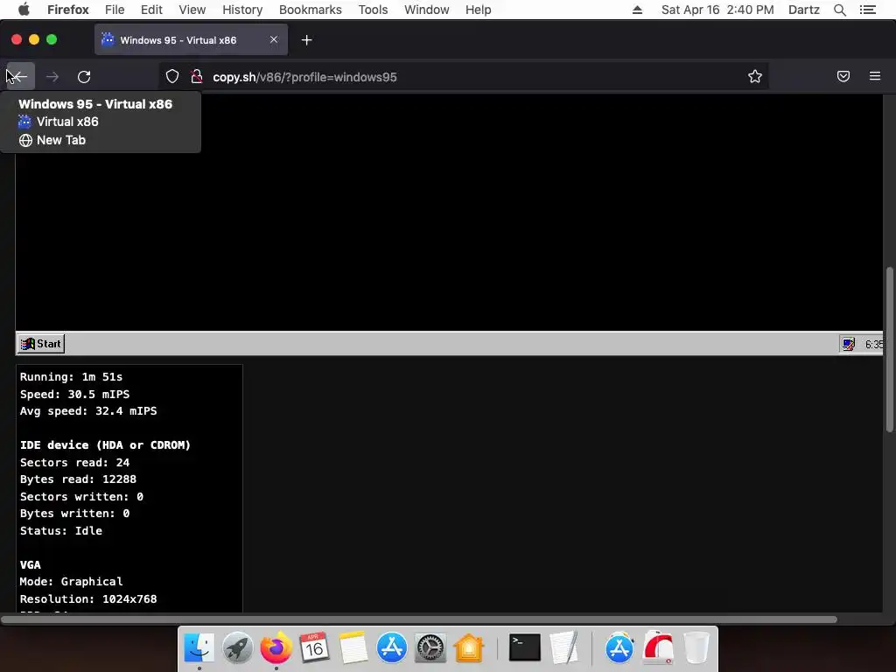Open the Firefox application menu

pos(68,10)
